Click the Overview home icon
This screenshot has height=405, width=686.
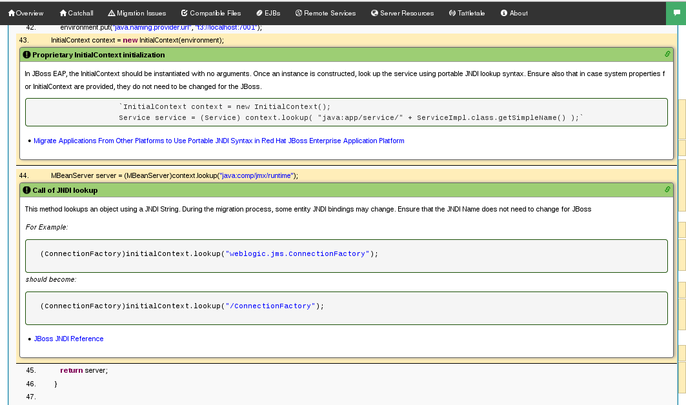[12, 13]
